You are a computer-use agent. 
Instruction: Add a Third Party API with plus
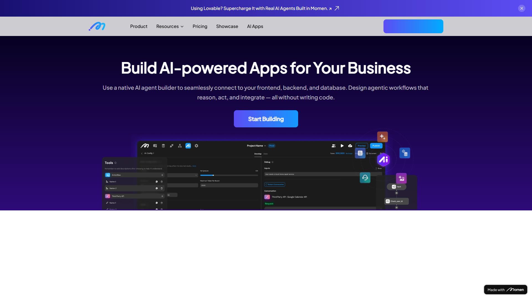[162, 196]
